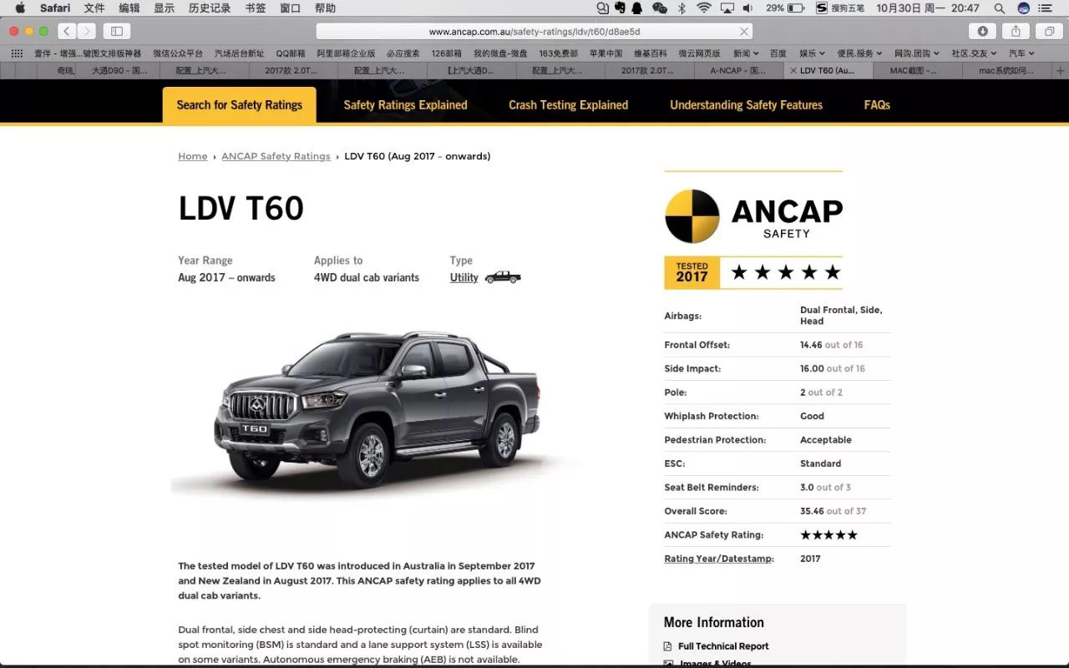Open the Wi-Fi status menu
Viewport: 1069px width, 668px height.
tap(703, 8)
